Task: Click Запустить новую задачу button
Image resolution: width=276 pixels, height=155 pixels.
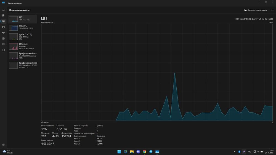Action: pyautogui.click(x=255, y=10)
